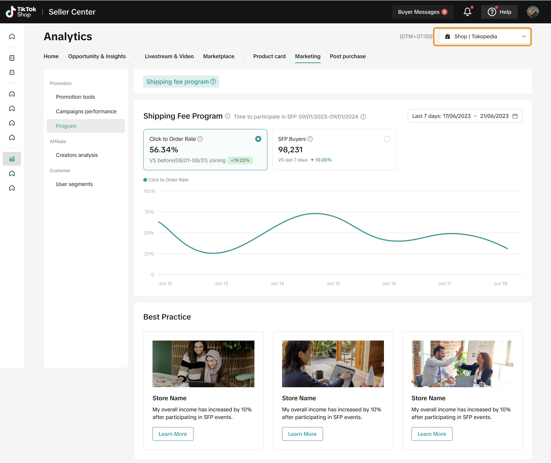
Task: Switch to the Livestream & Video tab
Action: (169, 56)
